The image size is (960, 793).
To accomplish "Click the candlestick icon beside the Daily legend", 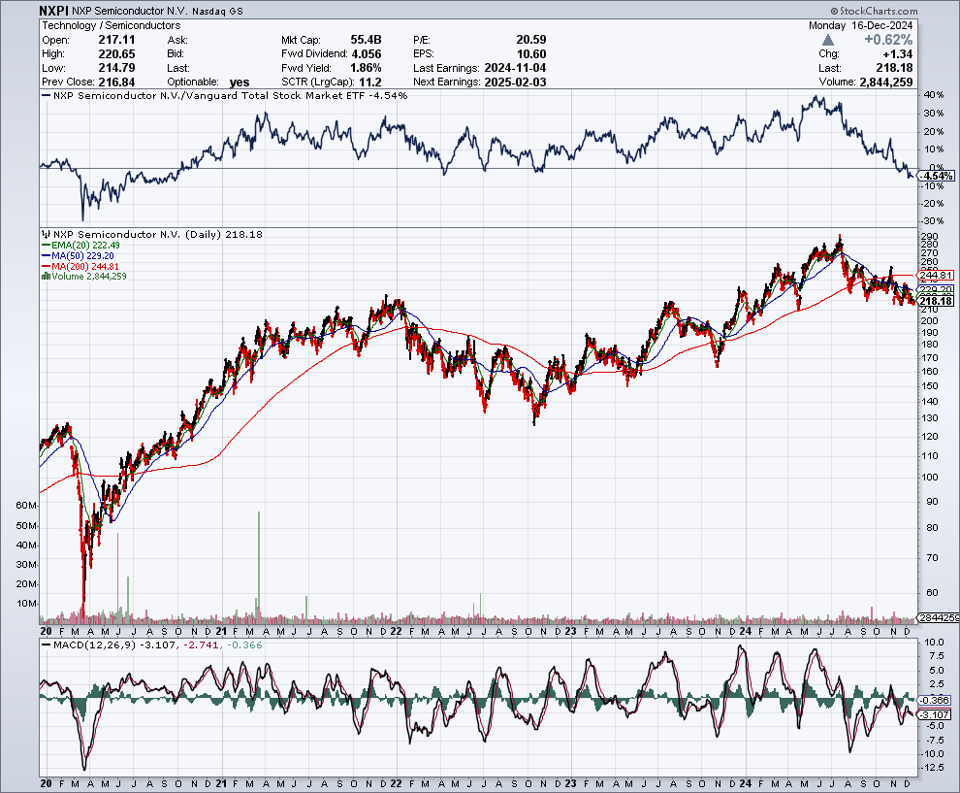I will click(x=46, y=234).
